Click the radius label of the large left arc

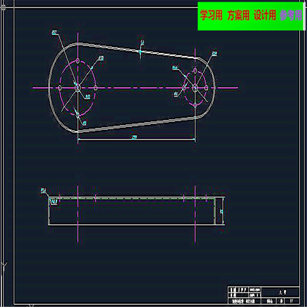54,32
